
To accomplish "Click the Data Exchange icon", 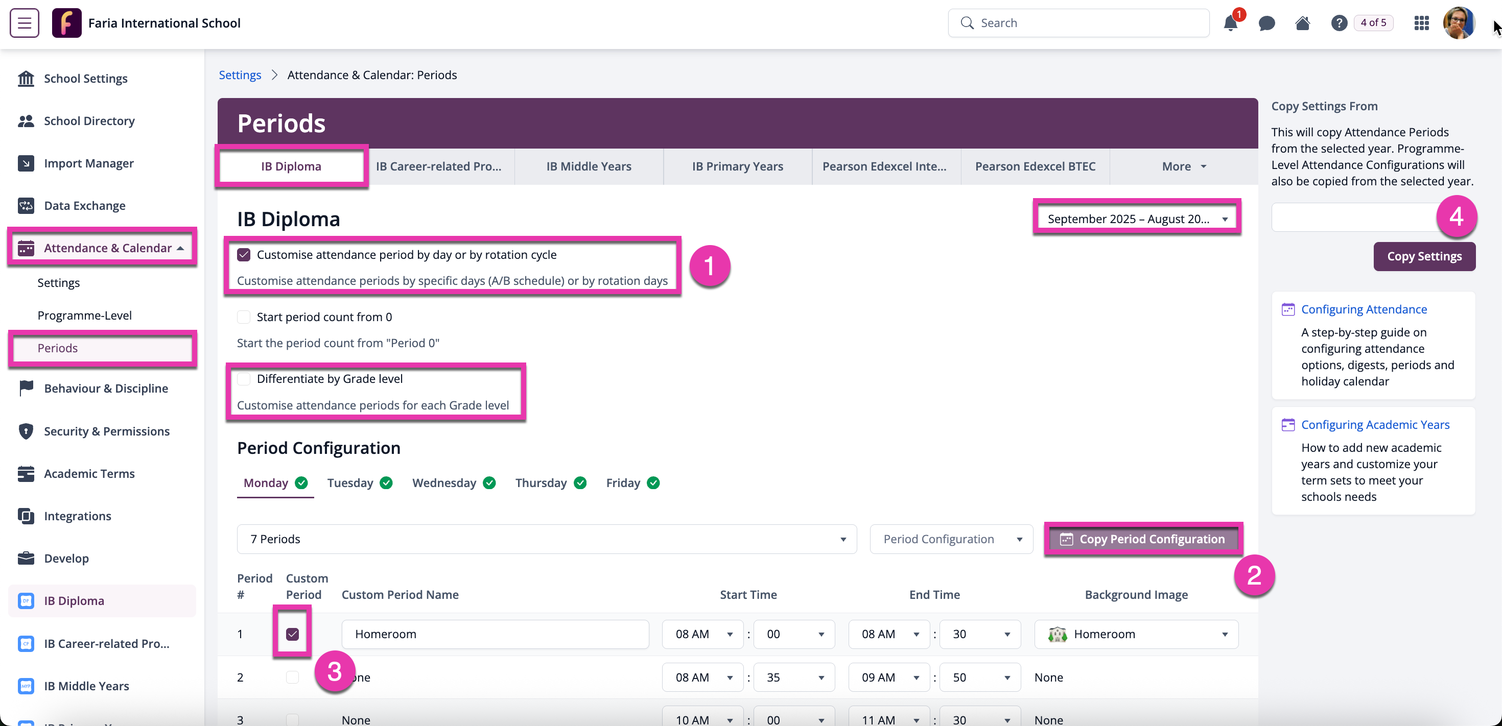I will [26, 206].
